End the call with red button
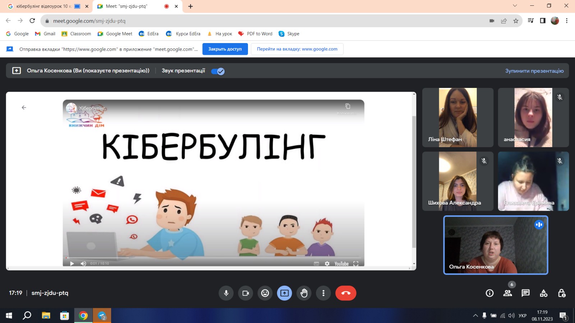This screenshot has height=323, width=575. 346,293
